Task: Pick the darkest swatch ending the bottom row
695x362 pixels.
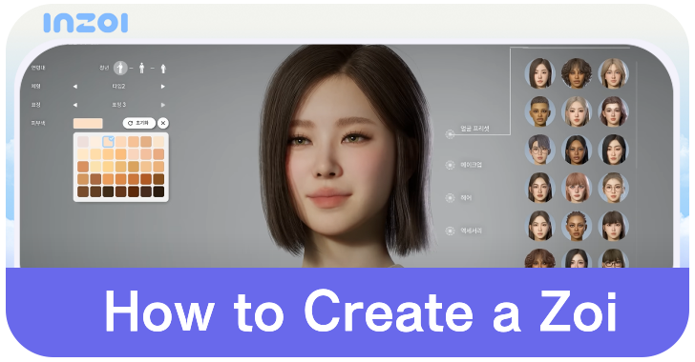Action: (x=158, y=191)
